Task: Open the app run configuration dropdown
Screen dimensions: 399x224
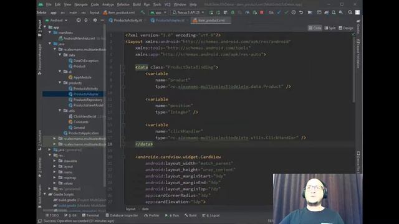Action: coord(158,12)
